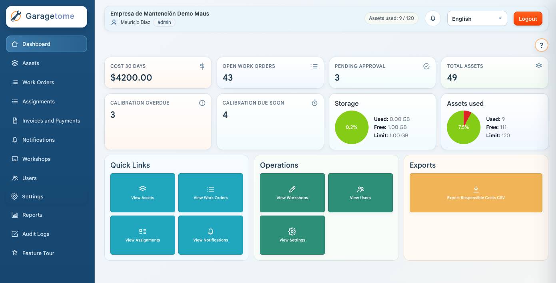Click the View Notifications quick link tile
This screenshot has height=283, width=556.
coord(211,235)
